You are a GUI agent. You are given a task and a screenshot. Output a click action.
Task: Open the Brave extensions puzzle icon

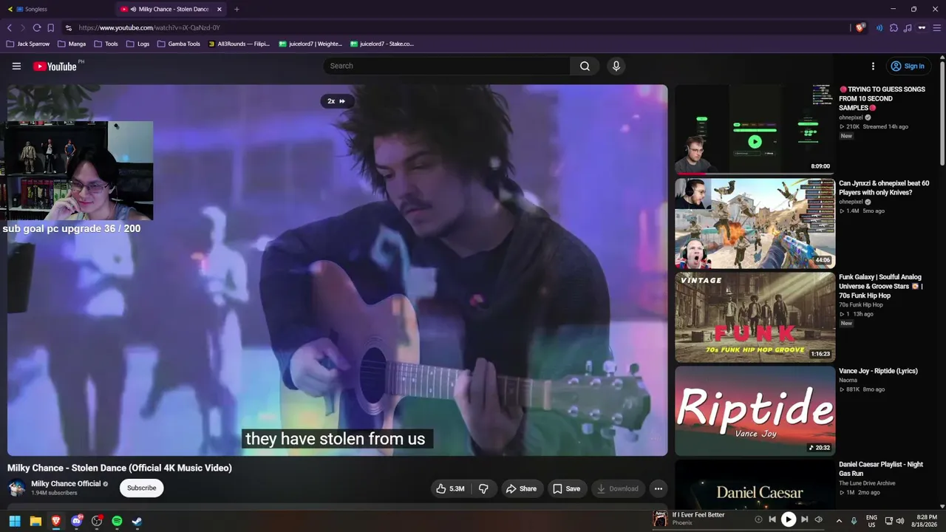click(x=894, y=27)
